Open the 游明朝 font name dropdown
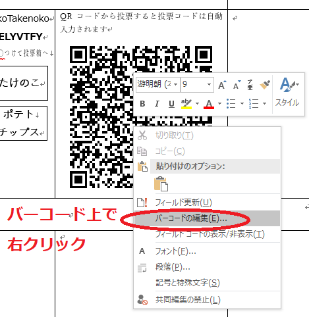Screen dimensions: 309x317 [x=176, y=84]
